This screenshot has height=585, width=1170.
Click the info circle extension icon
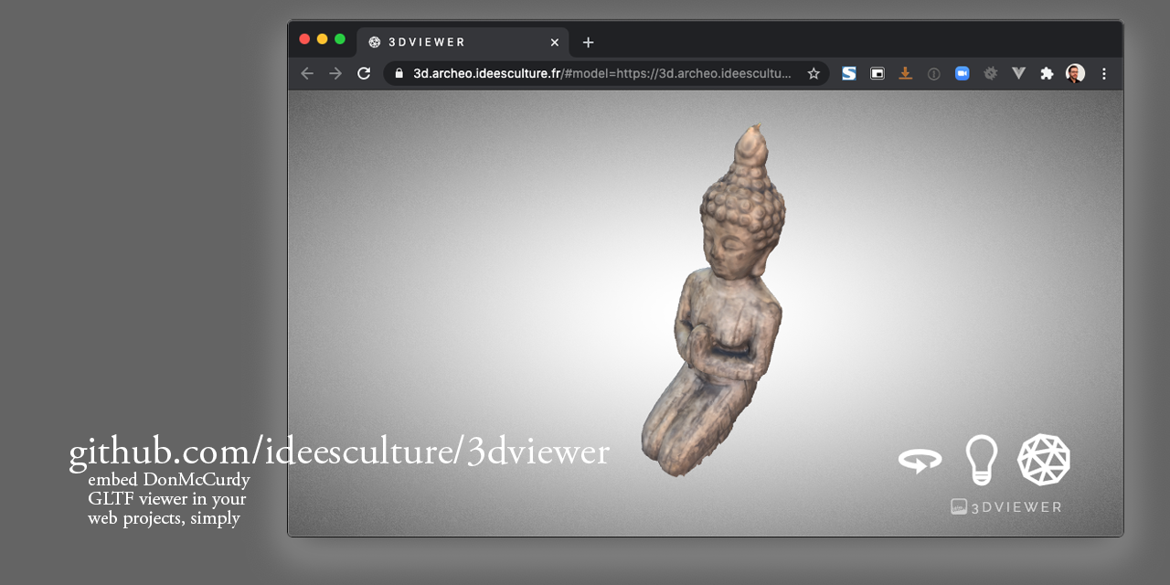(x=933, y=73)
